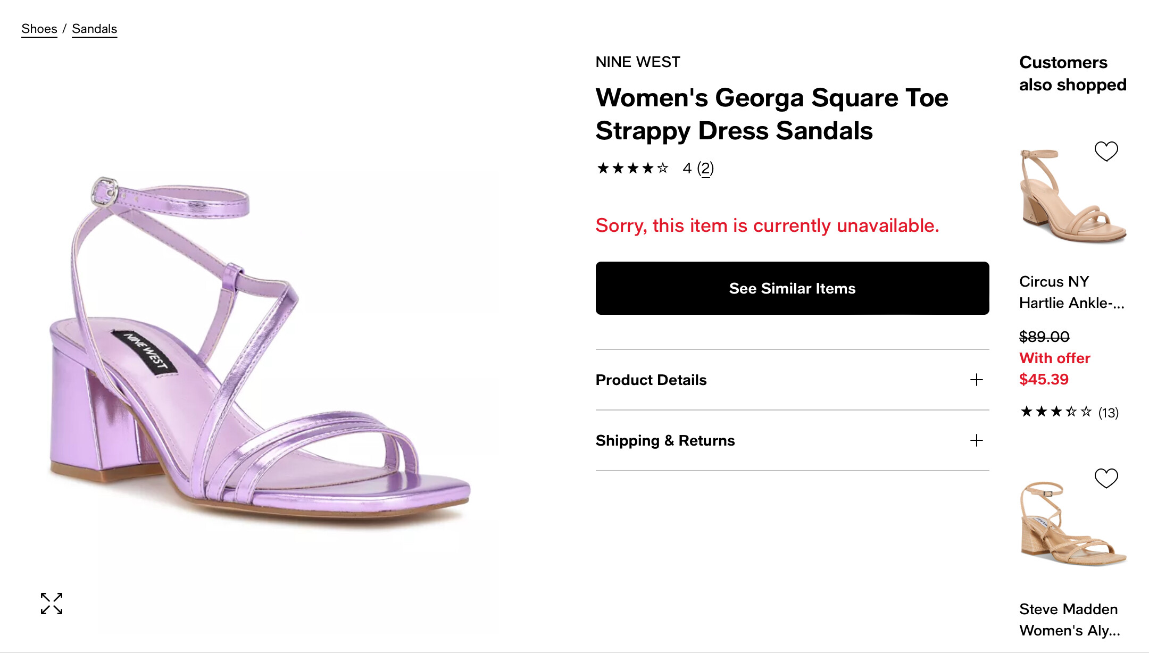Click the plus icon beside Shipping & Returns
This screenshot has width=1149, height=653.
pos(976,440)
